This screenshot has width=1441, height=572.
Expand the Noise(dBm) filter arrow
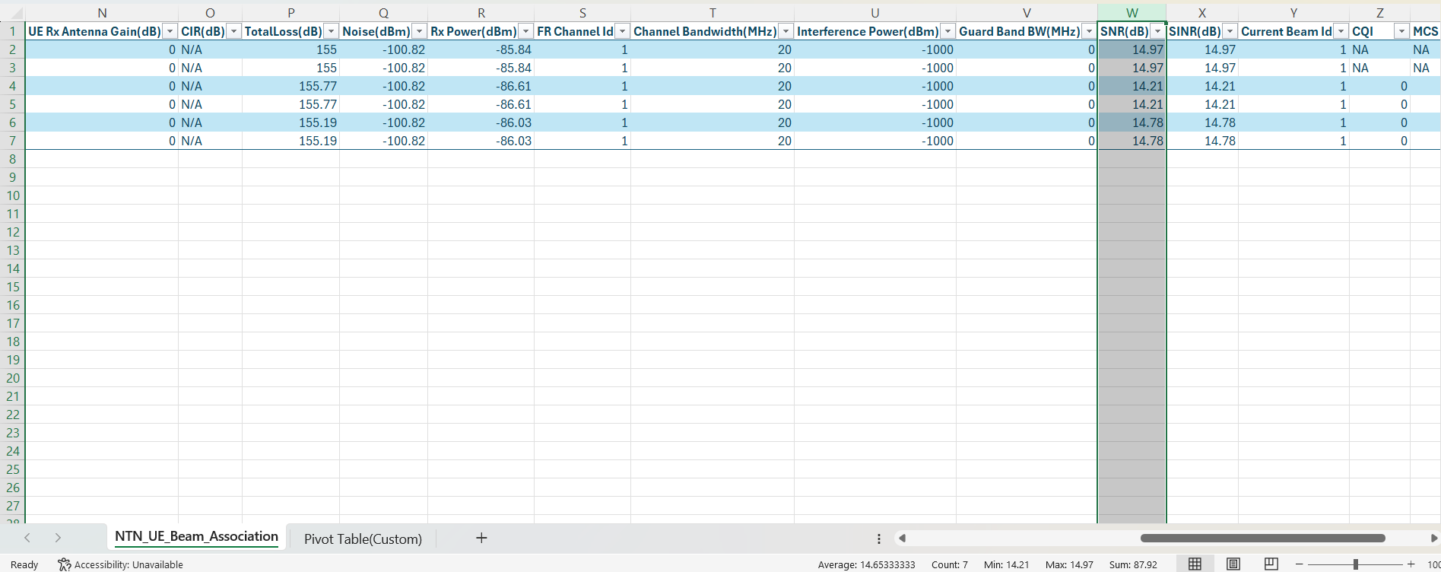(x=419, y=31)
